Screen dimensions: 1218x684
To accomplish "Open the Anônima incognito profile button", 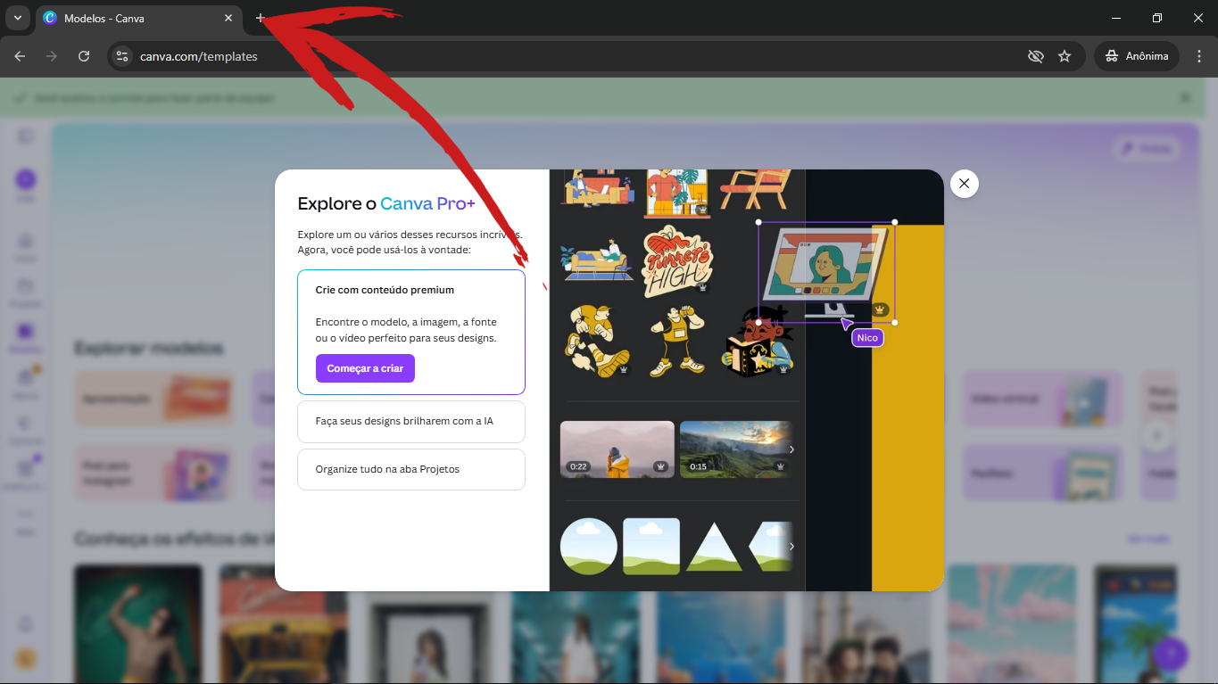I will [1137, 56].
